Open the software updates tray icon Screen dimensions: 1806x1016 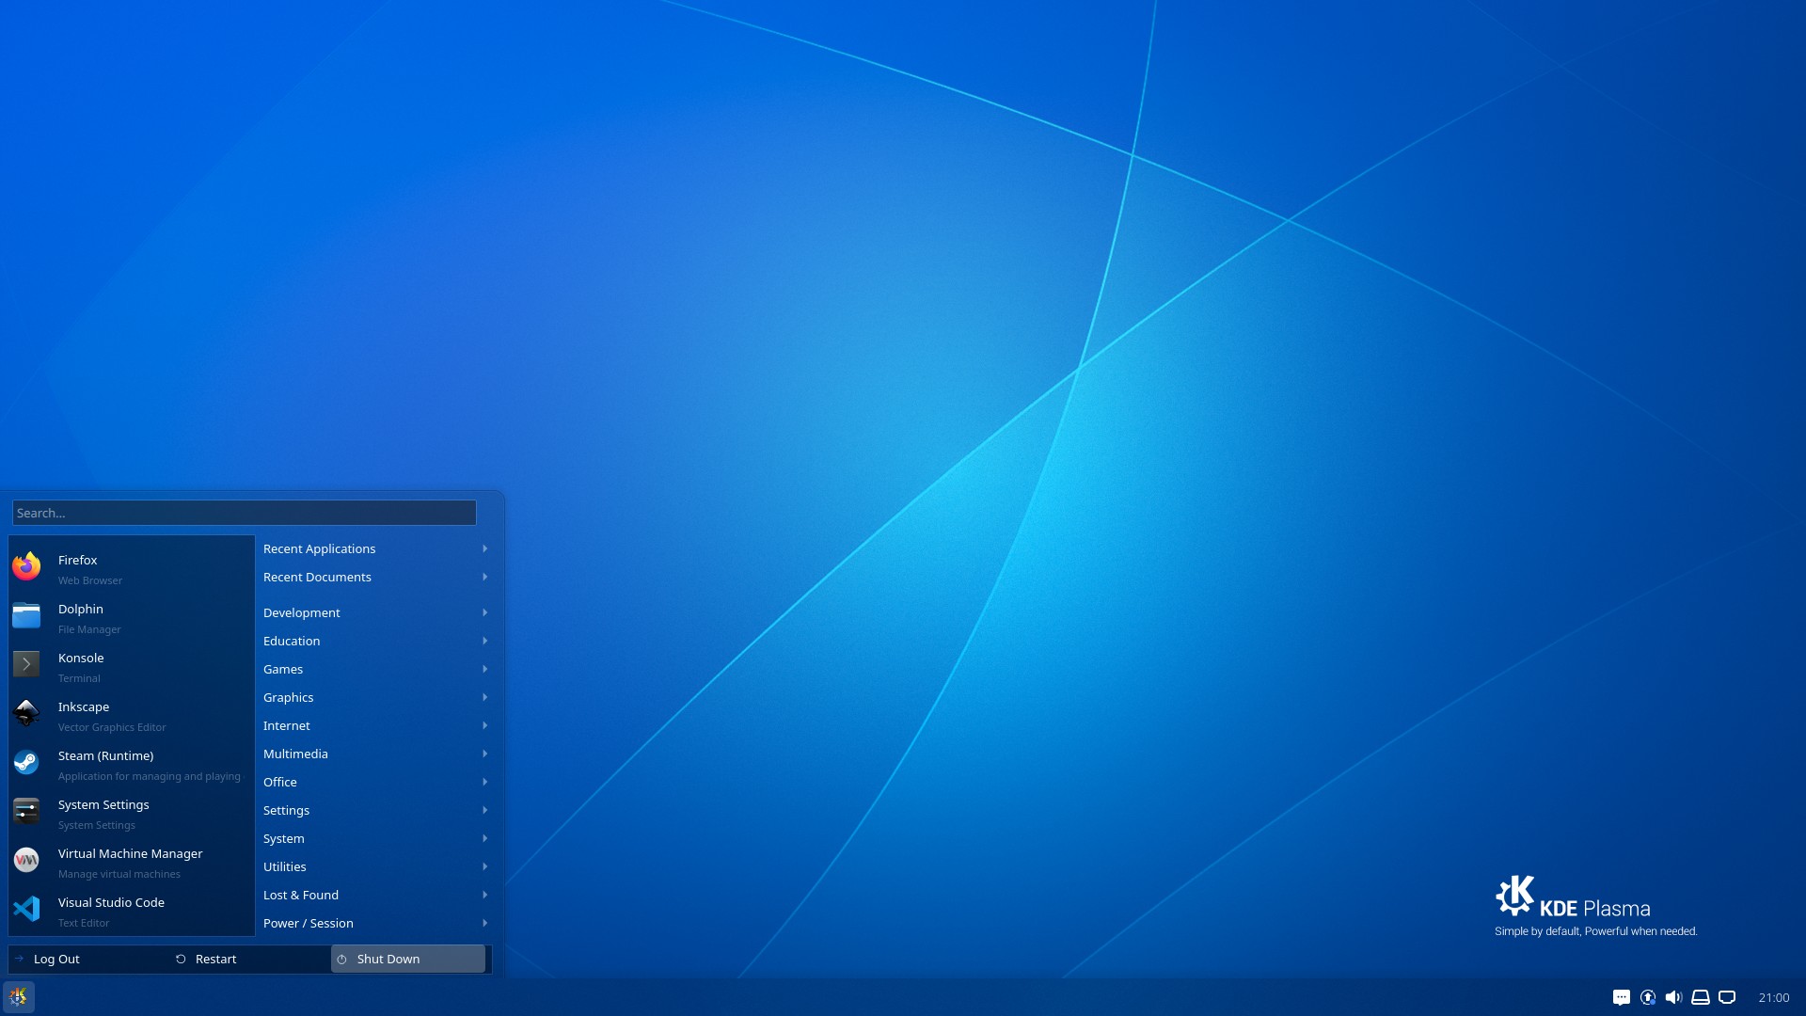click(x=1648, y=997)
